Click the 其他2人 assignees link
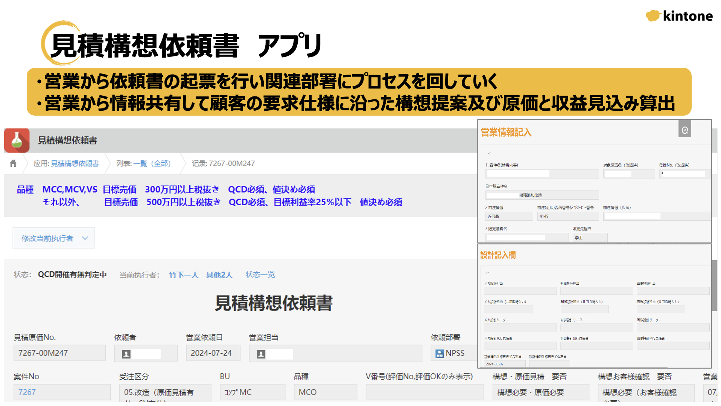 219,275
